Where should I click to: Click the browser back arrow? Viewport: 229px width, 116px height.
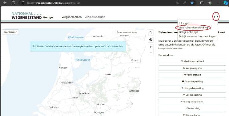tap(5, 3)
